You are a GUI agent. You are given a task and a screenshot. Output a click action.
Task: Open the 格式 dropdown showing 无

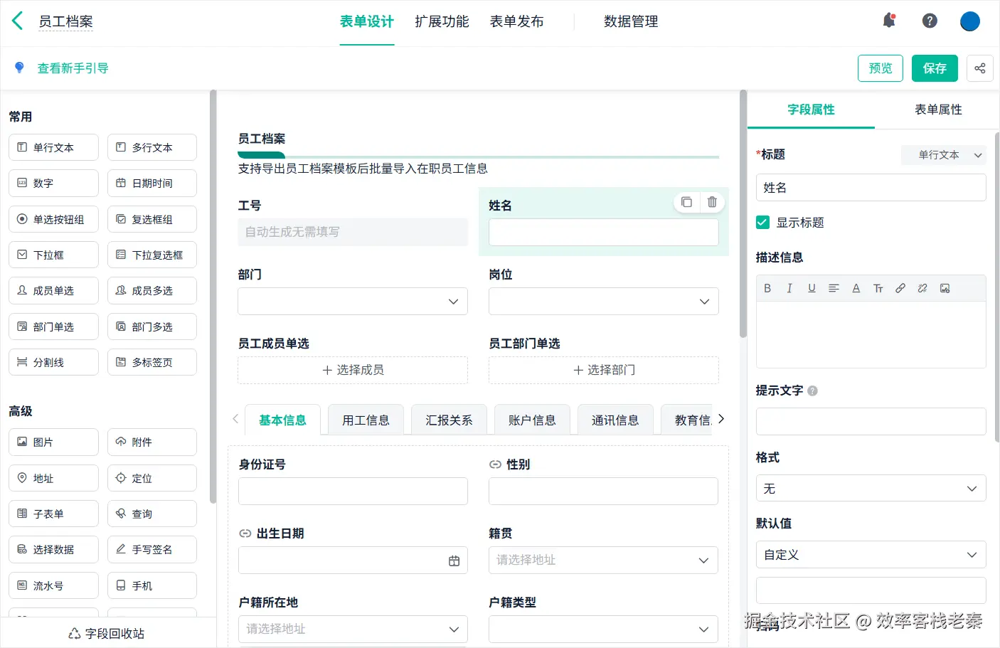click(x=871, y=489)
